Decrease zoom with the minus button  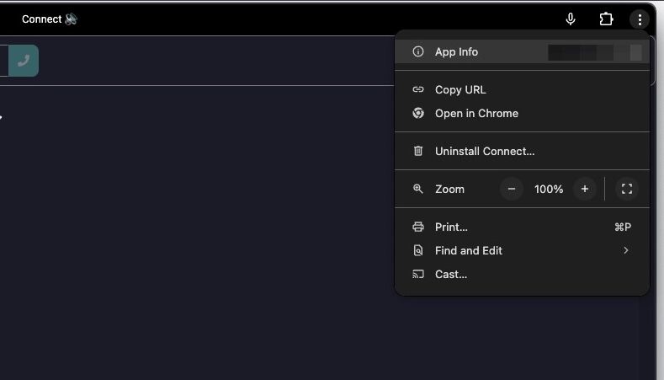512,189
